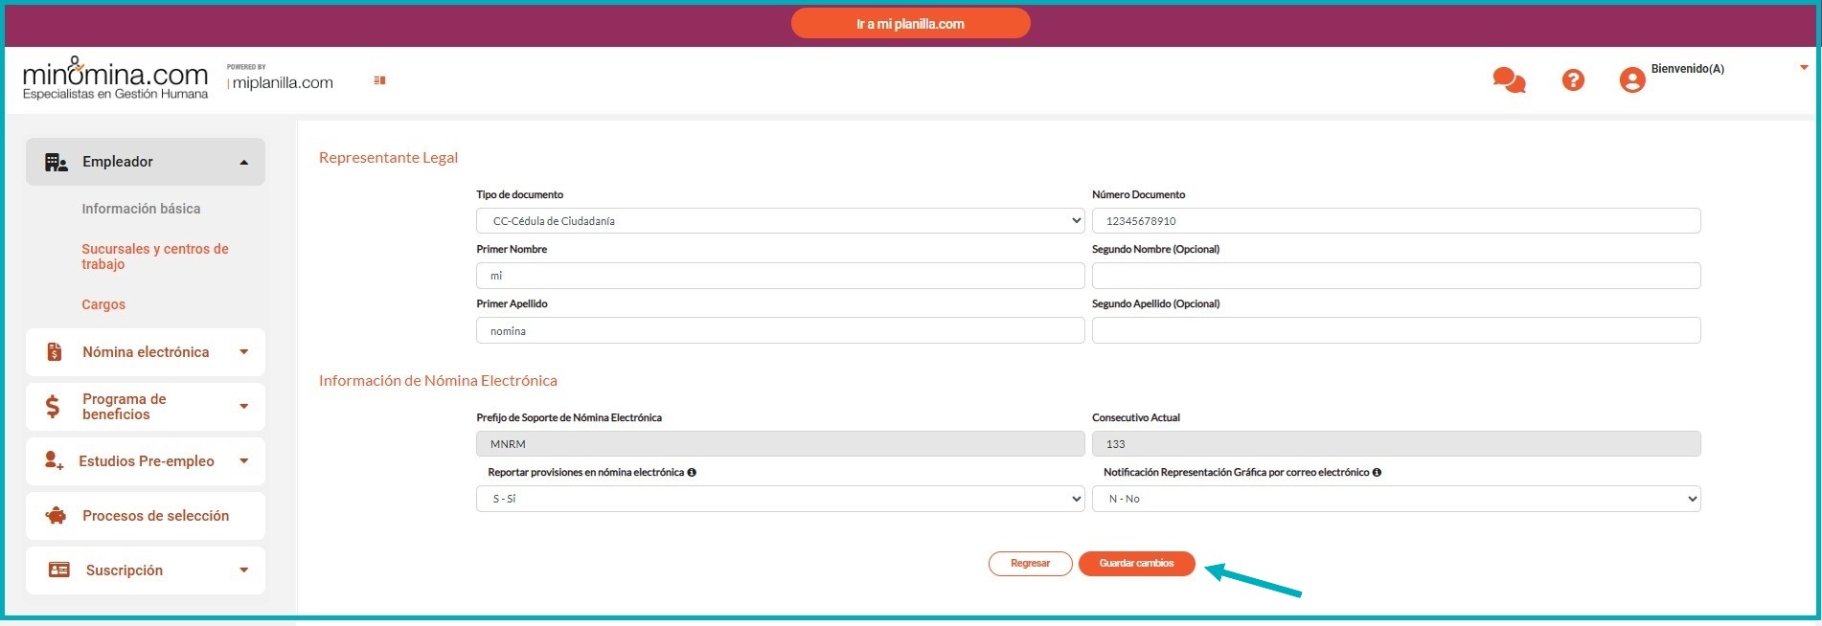Expand the Suscripción menu section

[x=243, y=570]
